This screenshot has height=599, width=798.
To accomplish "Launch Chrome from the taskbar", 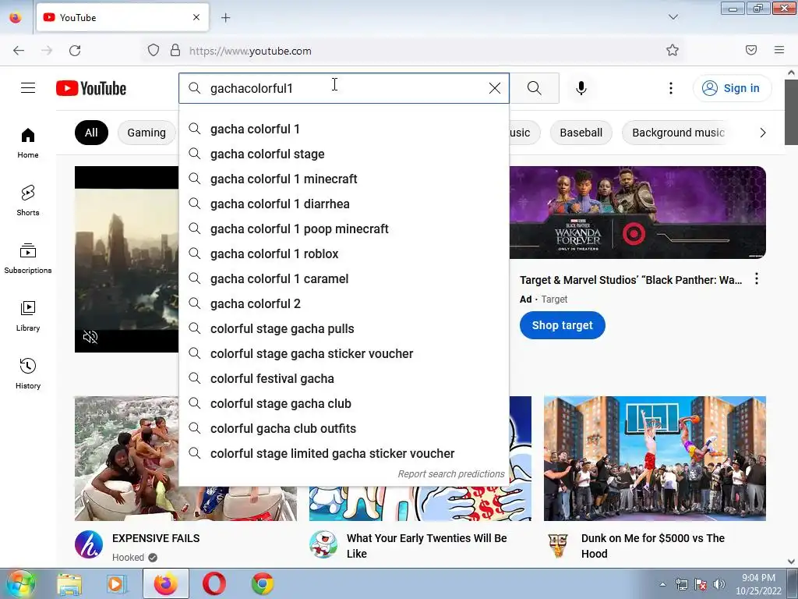I will pyautogui.click(x=263, y=583).
